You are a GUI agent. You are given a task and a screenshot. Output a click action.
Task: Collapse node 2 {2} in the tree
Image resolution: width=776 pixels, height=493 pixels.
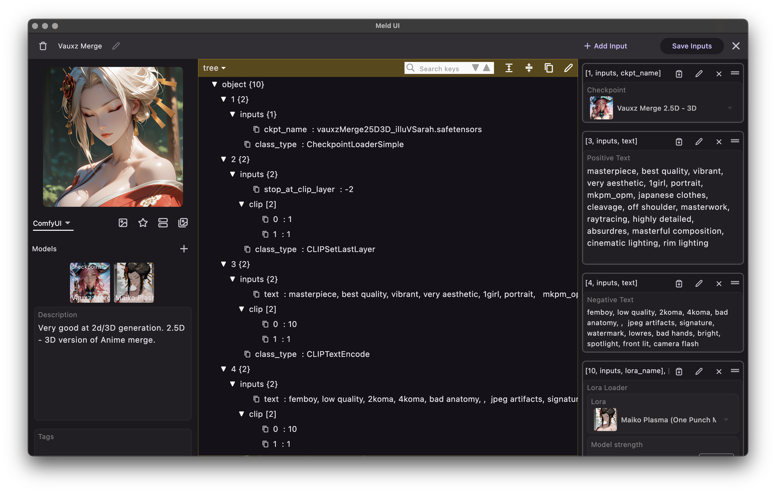point(224,159)
